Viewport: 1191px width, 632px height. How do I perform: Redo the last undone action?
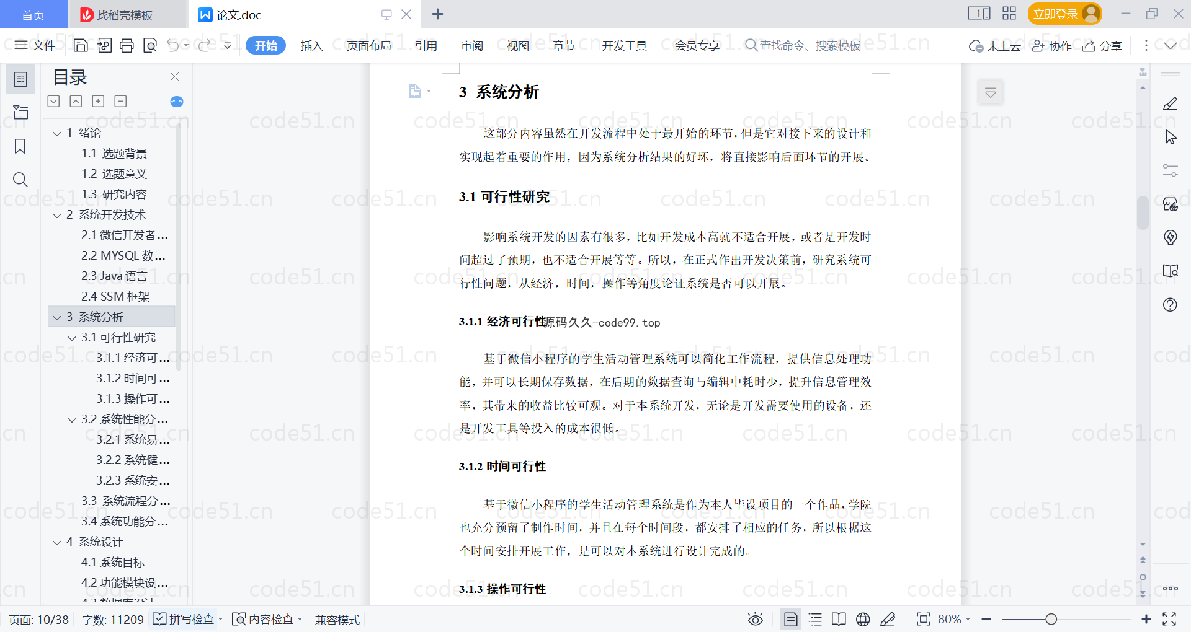click(204, 45)
